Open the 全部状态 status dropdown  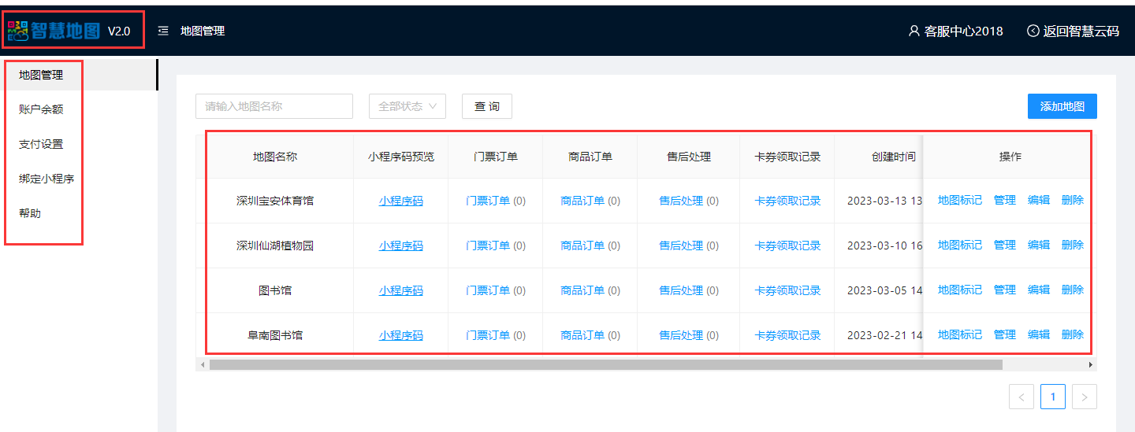(x=407, y=106)
